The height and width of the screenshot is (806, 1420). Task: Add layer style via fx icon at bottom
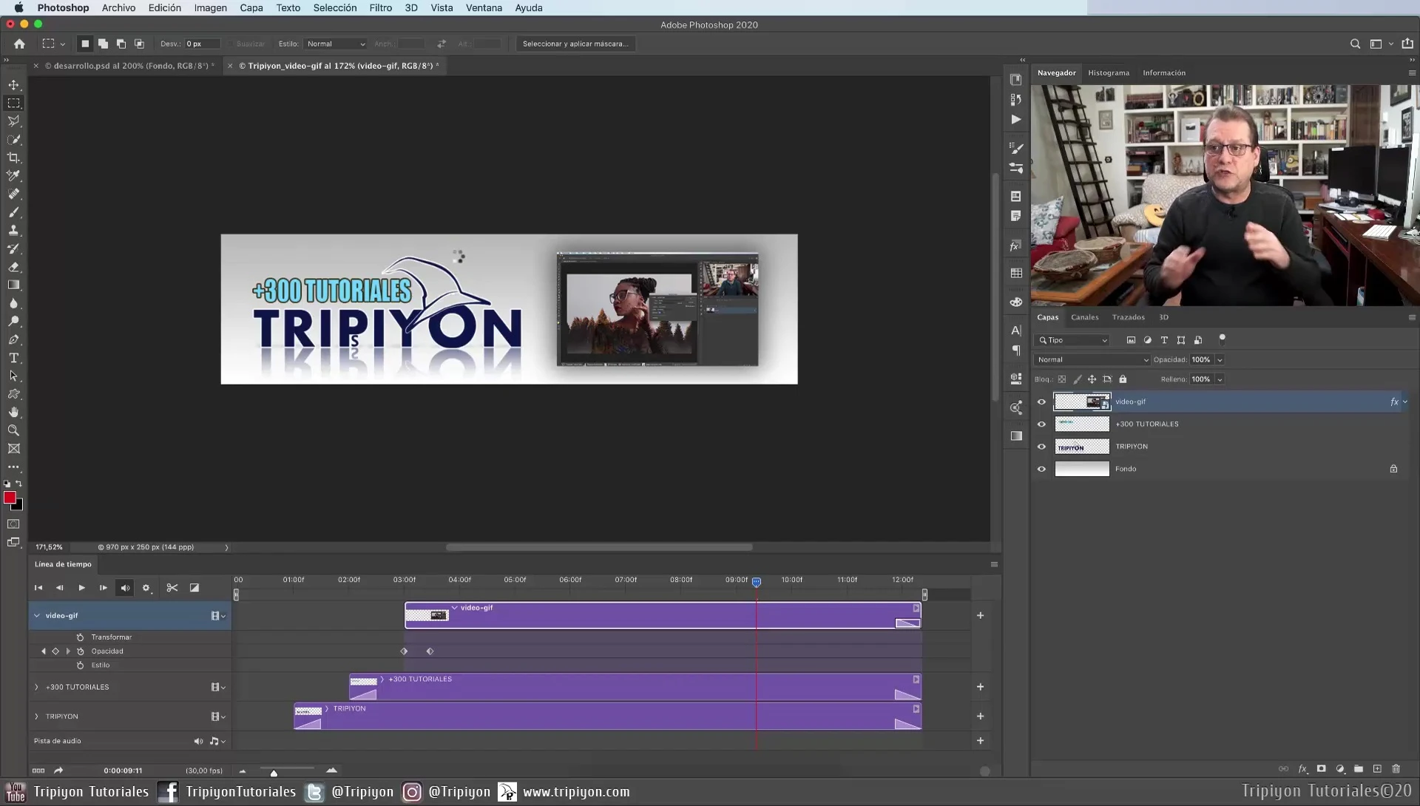pos(1303,769)
